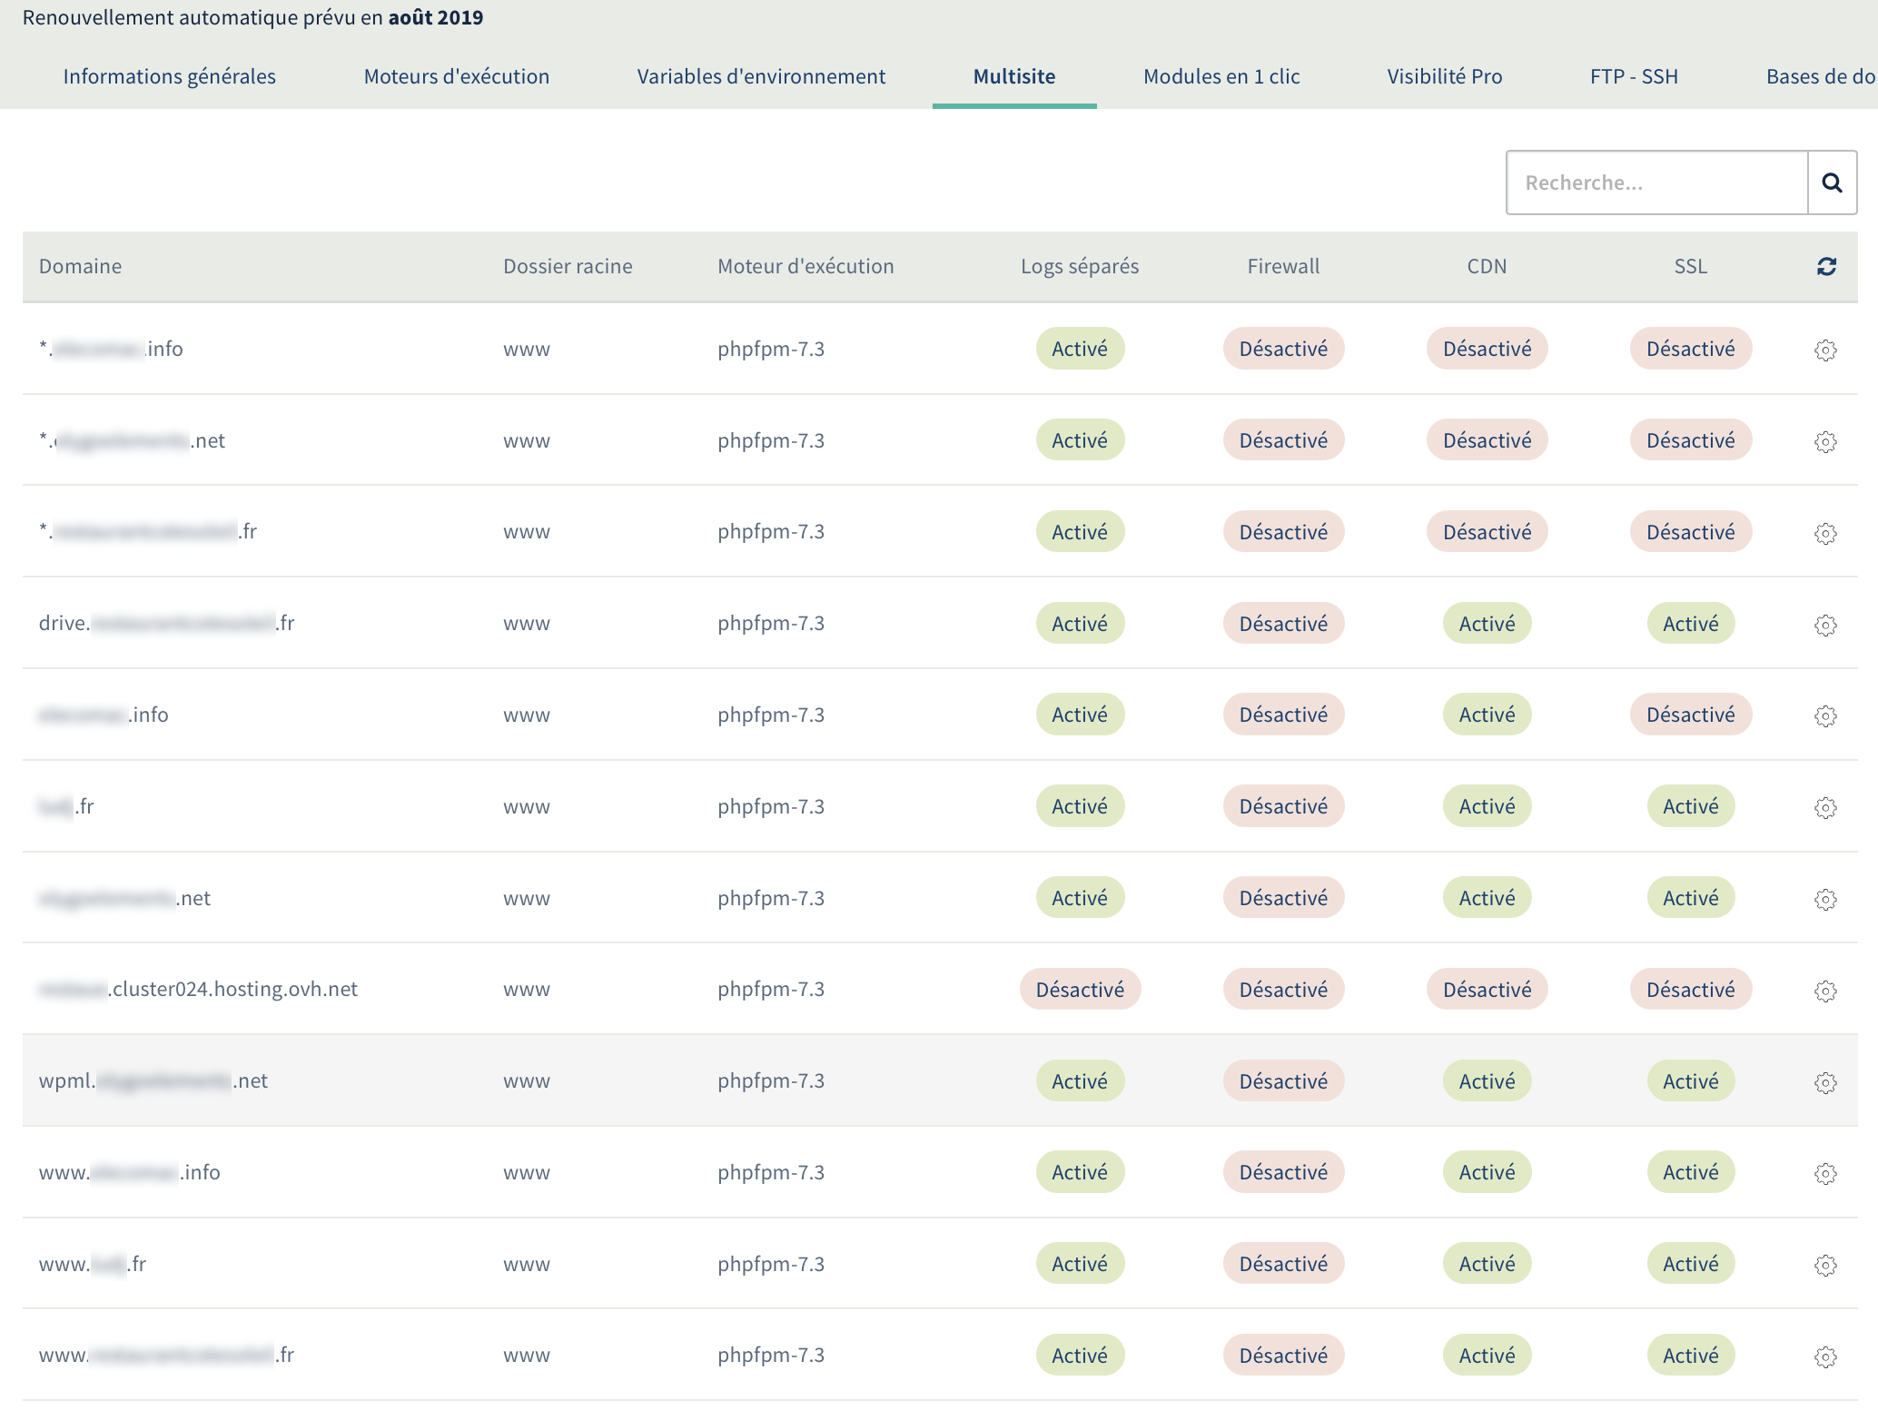Open gear menu for wildcard .net row

pyautogui.click(x=1825, y=442)
